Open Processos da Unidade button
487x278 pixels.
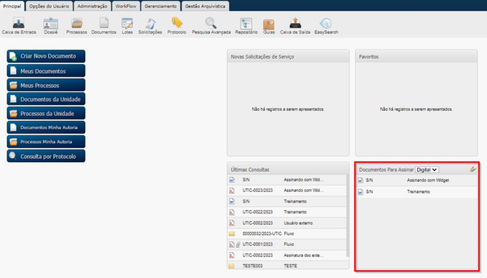[x=46, y=113]
